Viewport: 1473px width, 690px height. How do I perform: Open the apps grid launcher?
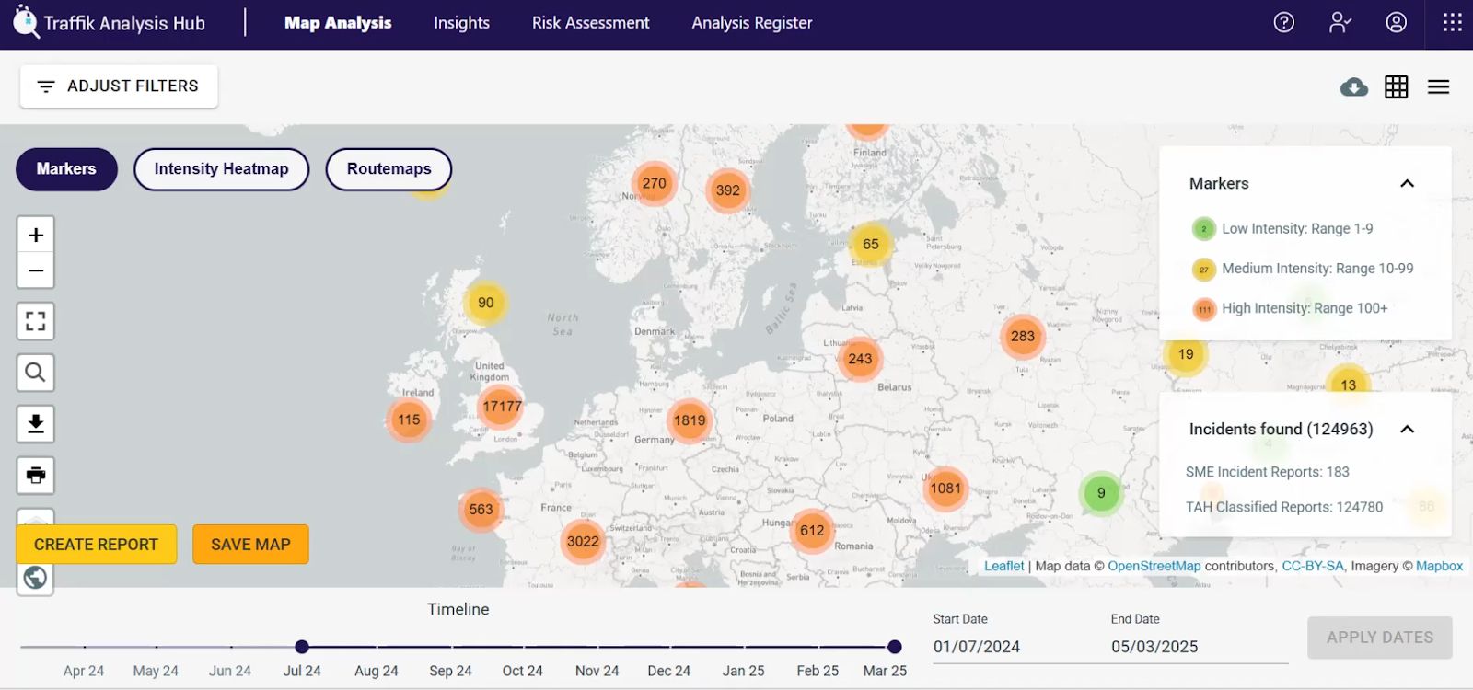[x=1452, y=23]
